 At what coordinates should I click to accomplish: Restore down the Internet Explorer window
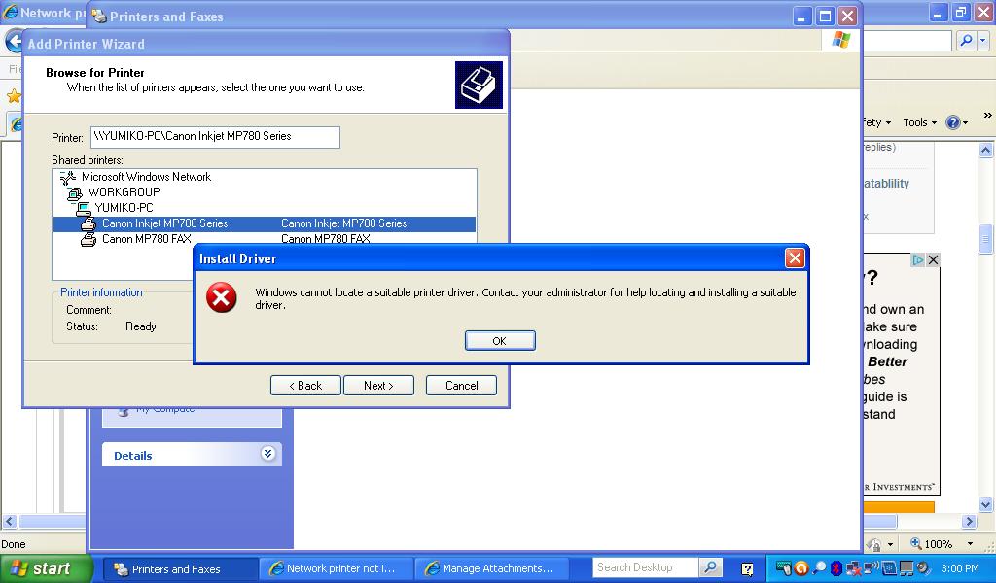pos(961,12)
